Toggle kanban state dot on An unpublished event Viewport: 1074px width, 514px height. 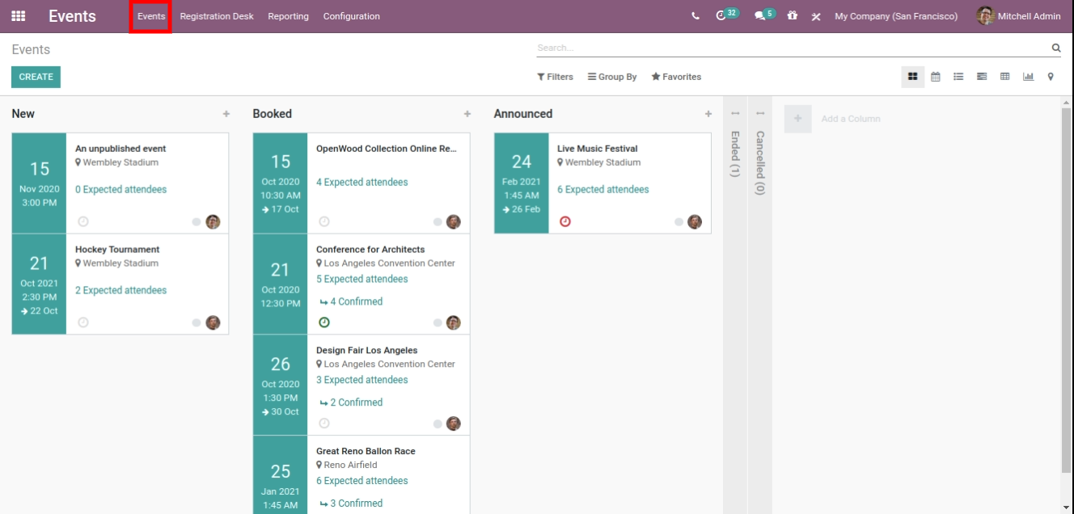pos(197,221)
